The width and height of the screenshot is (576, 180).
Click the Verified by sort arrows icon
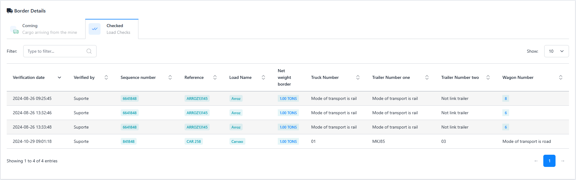106,77
